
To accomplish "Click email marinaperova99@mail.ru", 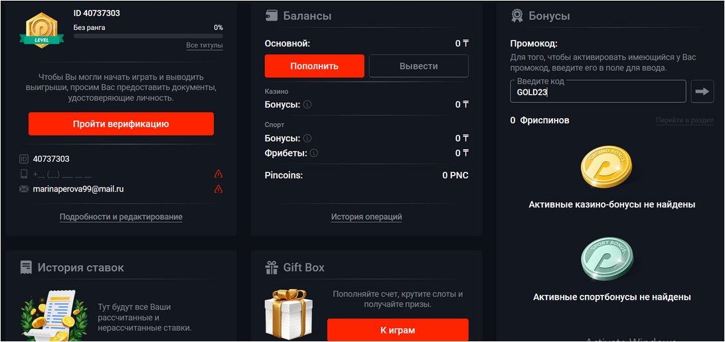I will pos(78,189).
